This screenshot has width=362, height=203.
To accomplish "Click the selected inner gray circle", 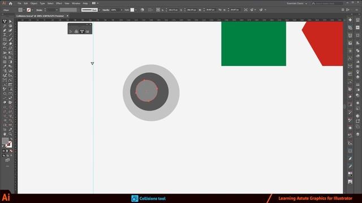I will click(146, 91).
